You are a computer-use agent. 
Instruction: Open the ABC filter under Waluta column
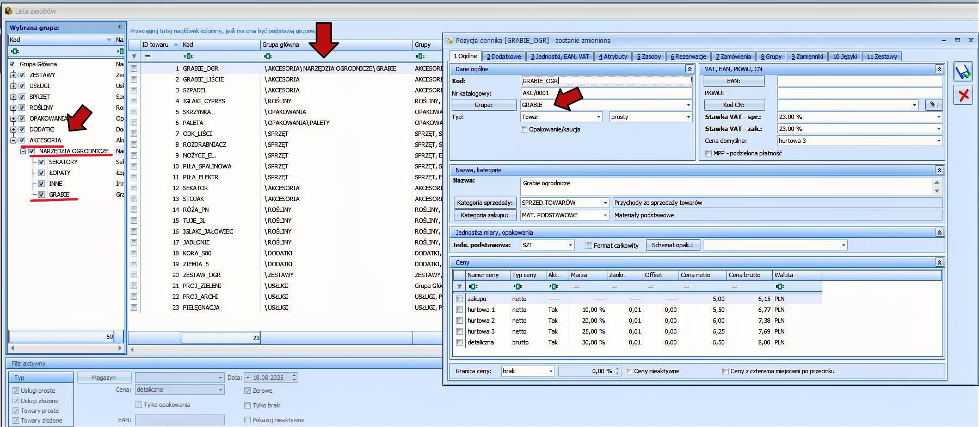tap(780, 286)
